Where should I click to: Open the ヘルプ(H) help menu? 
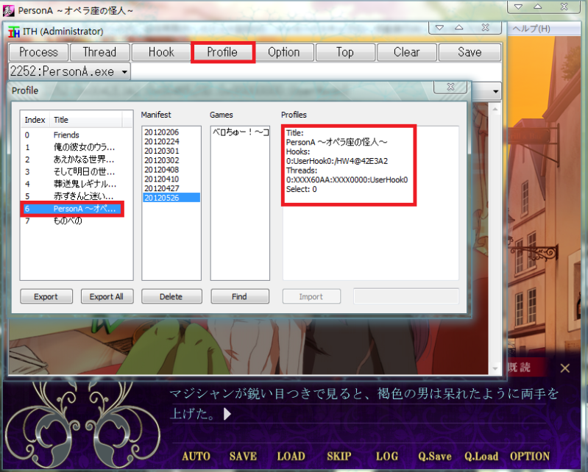(x=531, y=29)
